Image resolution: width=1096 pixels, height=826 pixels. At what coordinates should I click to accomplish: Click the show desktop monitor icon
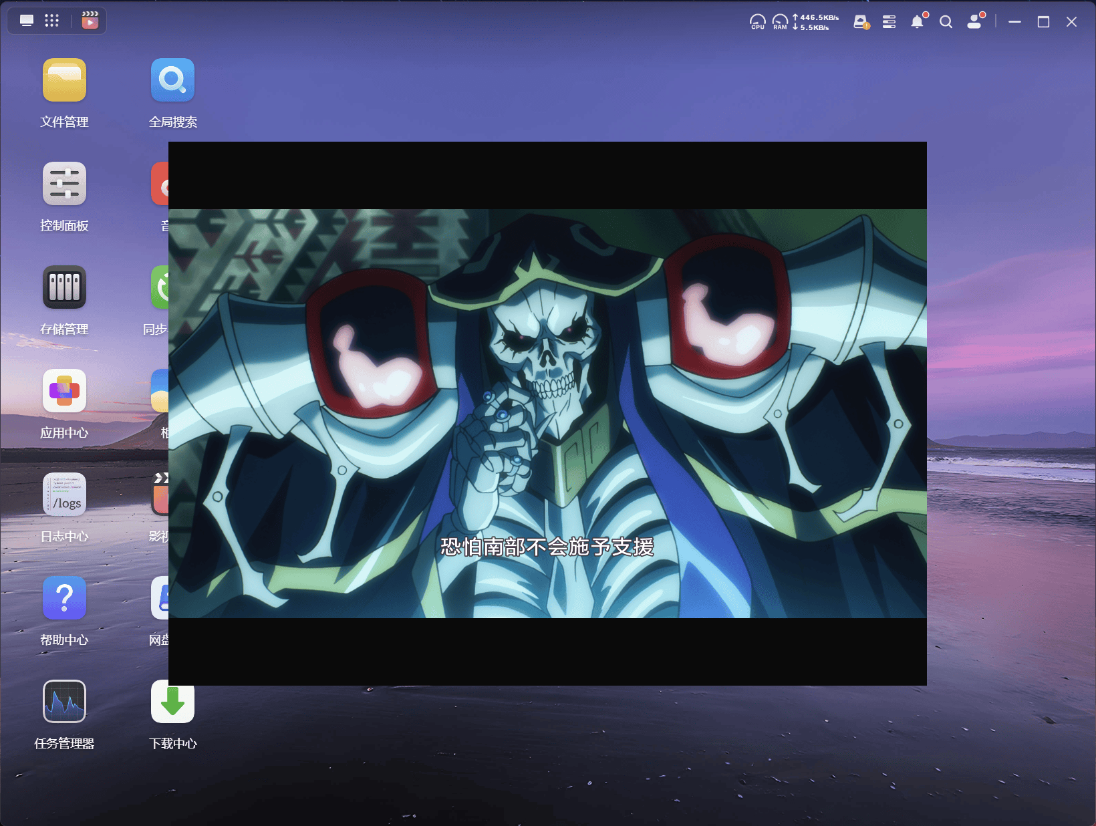(x=27, y=21)
